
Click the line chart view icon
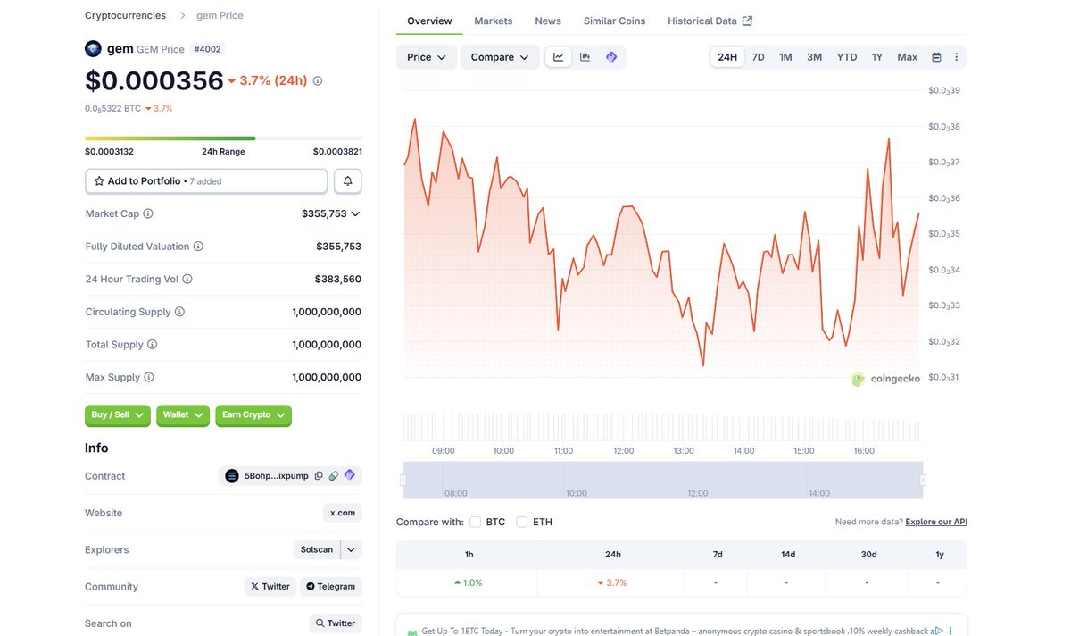point(559,57)
